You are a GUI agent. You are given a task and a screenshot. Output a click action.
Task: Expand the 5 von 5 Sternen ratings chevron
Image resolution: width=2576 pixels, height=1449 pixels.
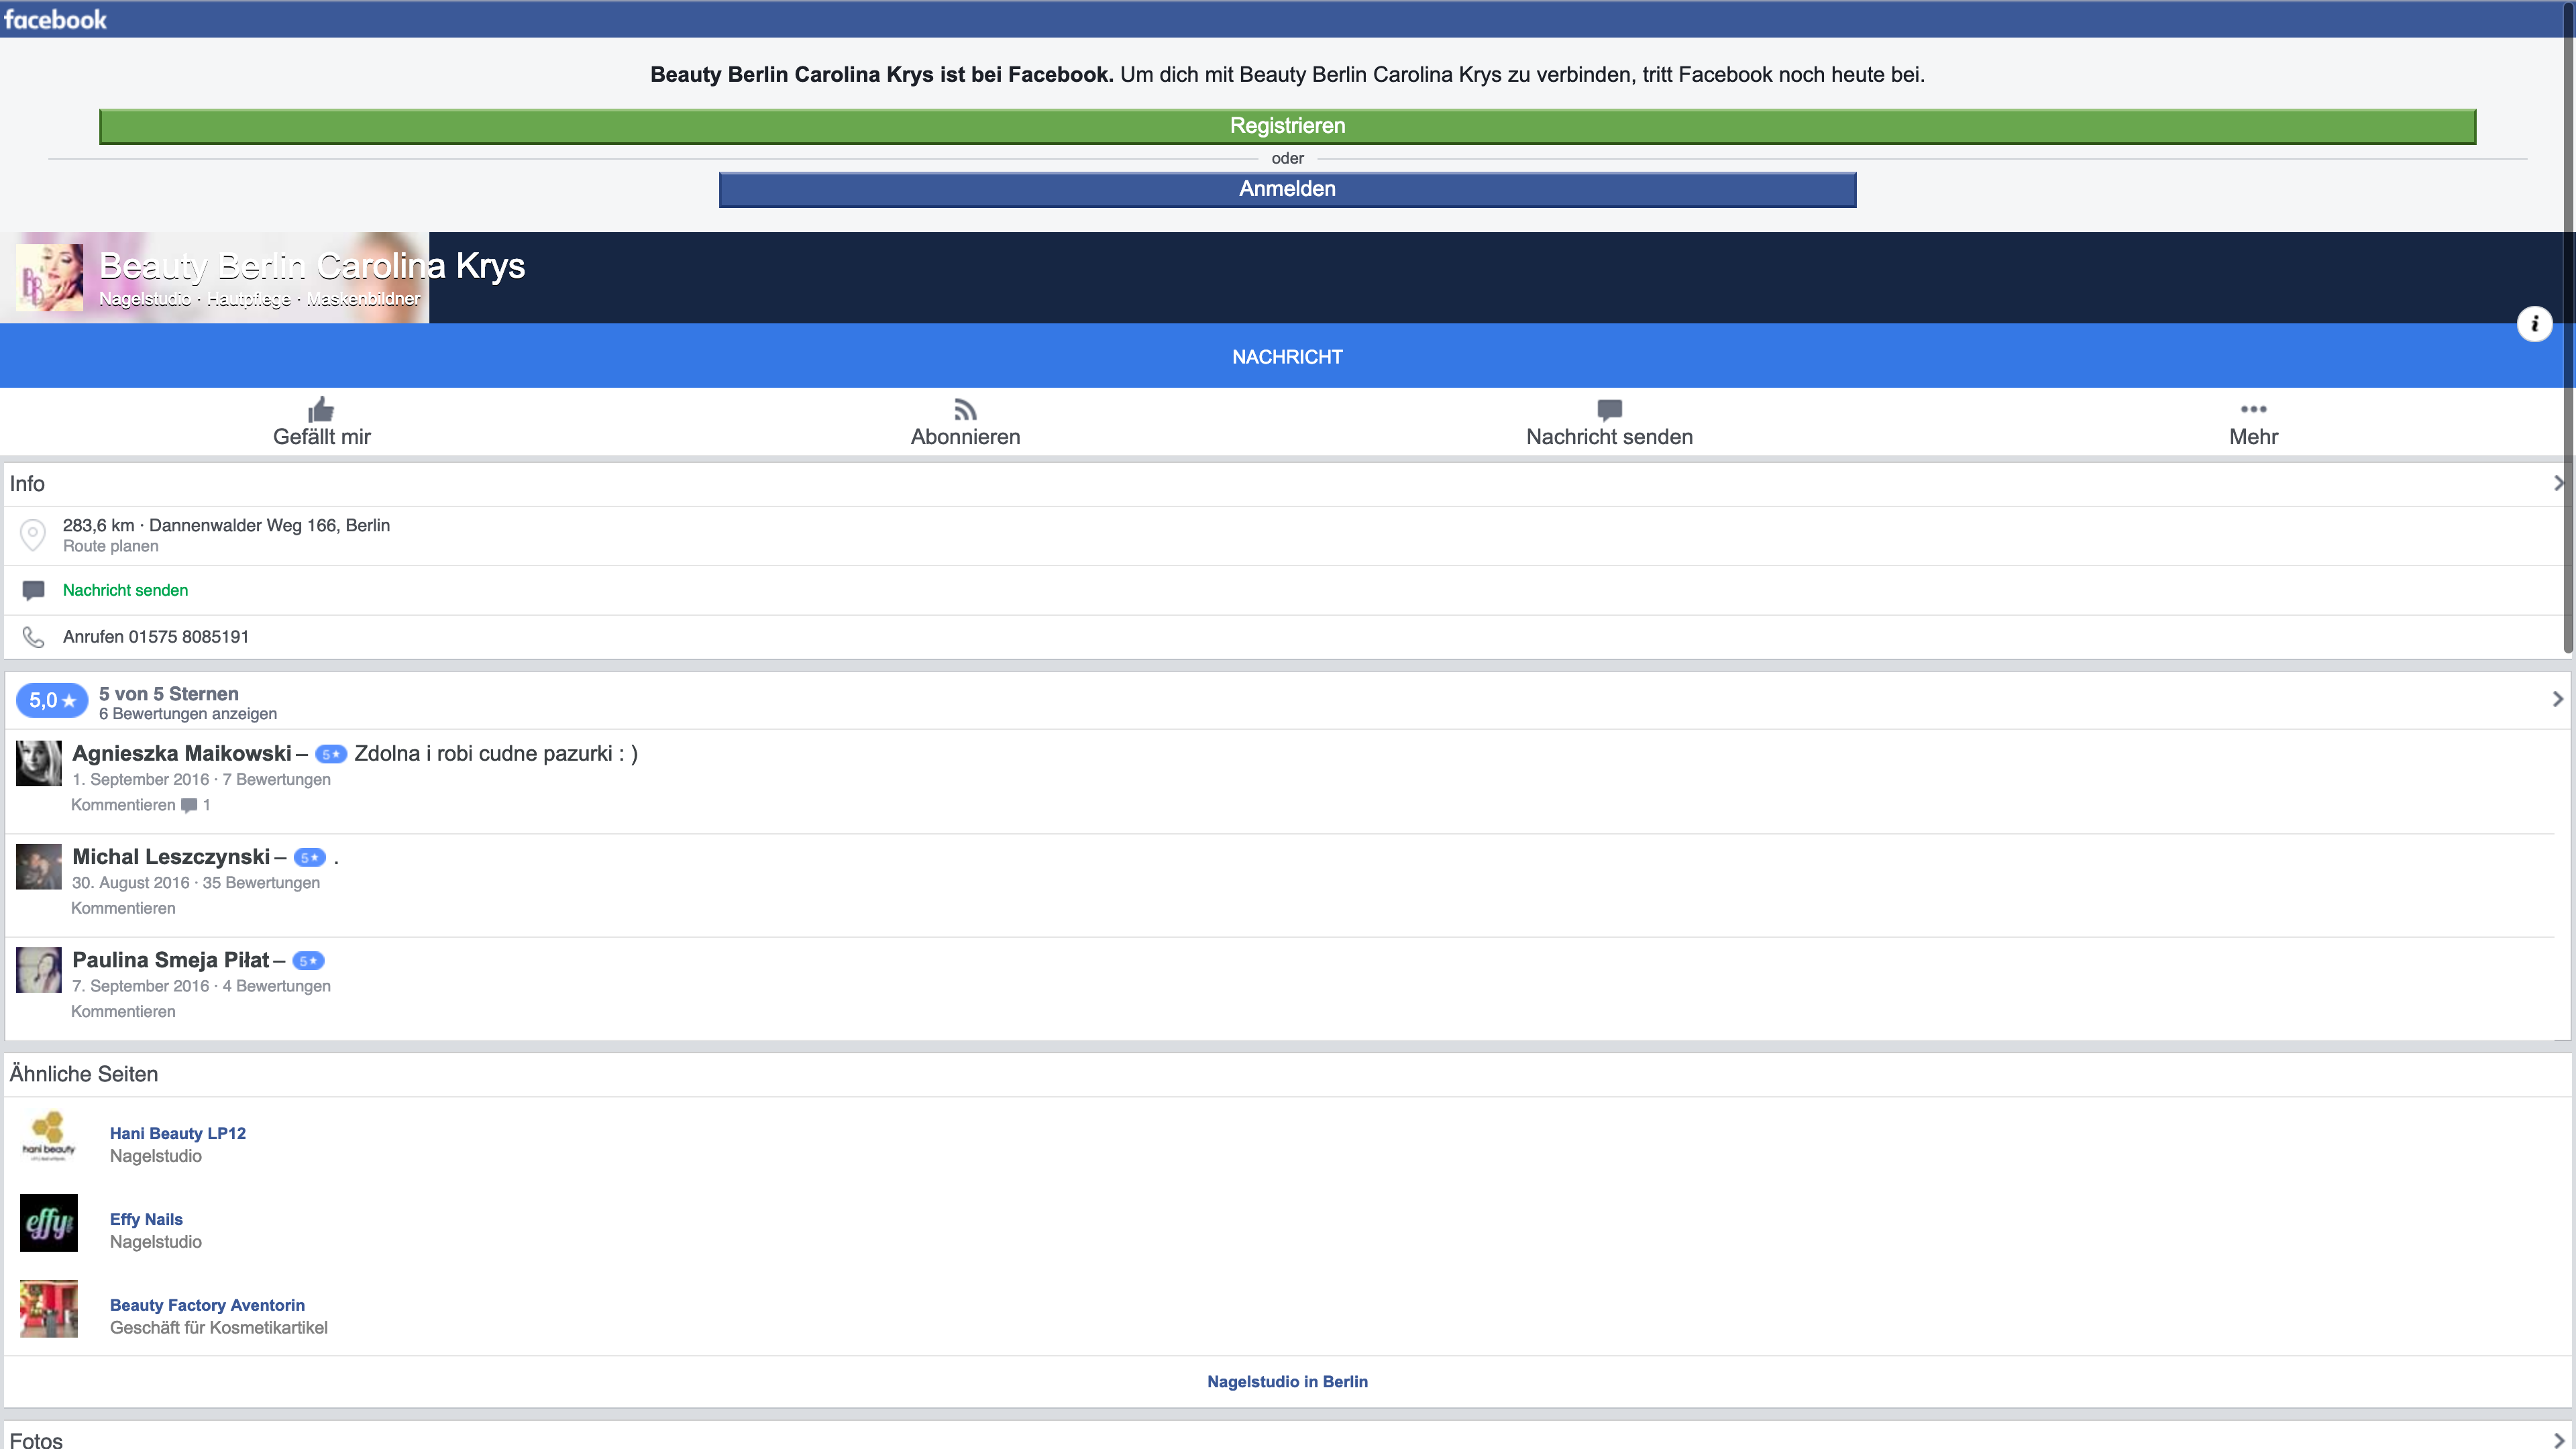(2558, 699)
